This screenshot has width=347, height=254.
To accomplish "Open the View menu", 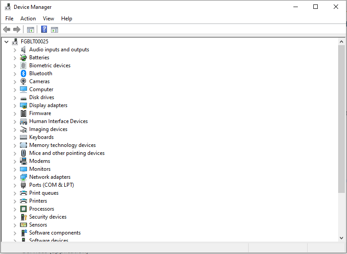I will (48, 19).
